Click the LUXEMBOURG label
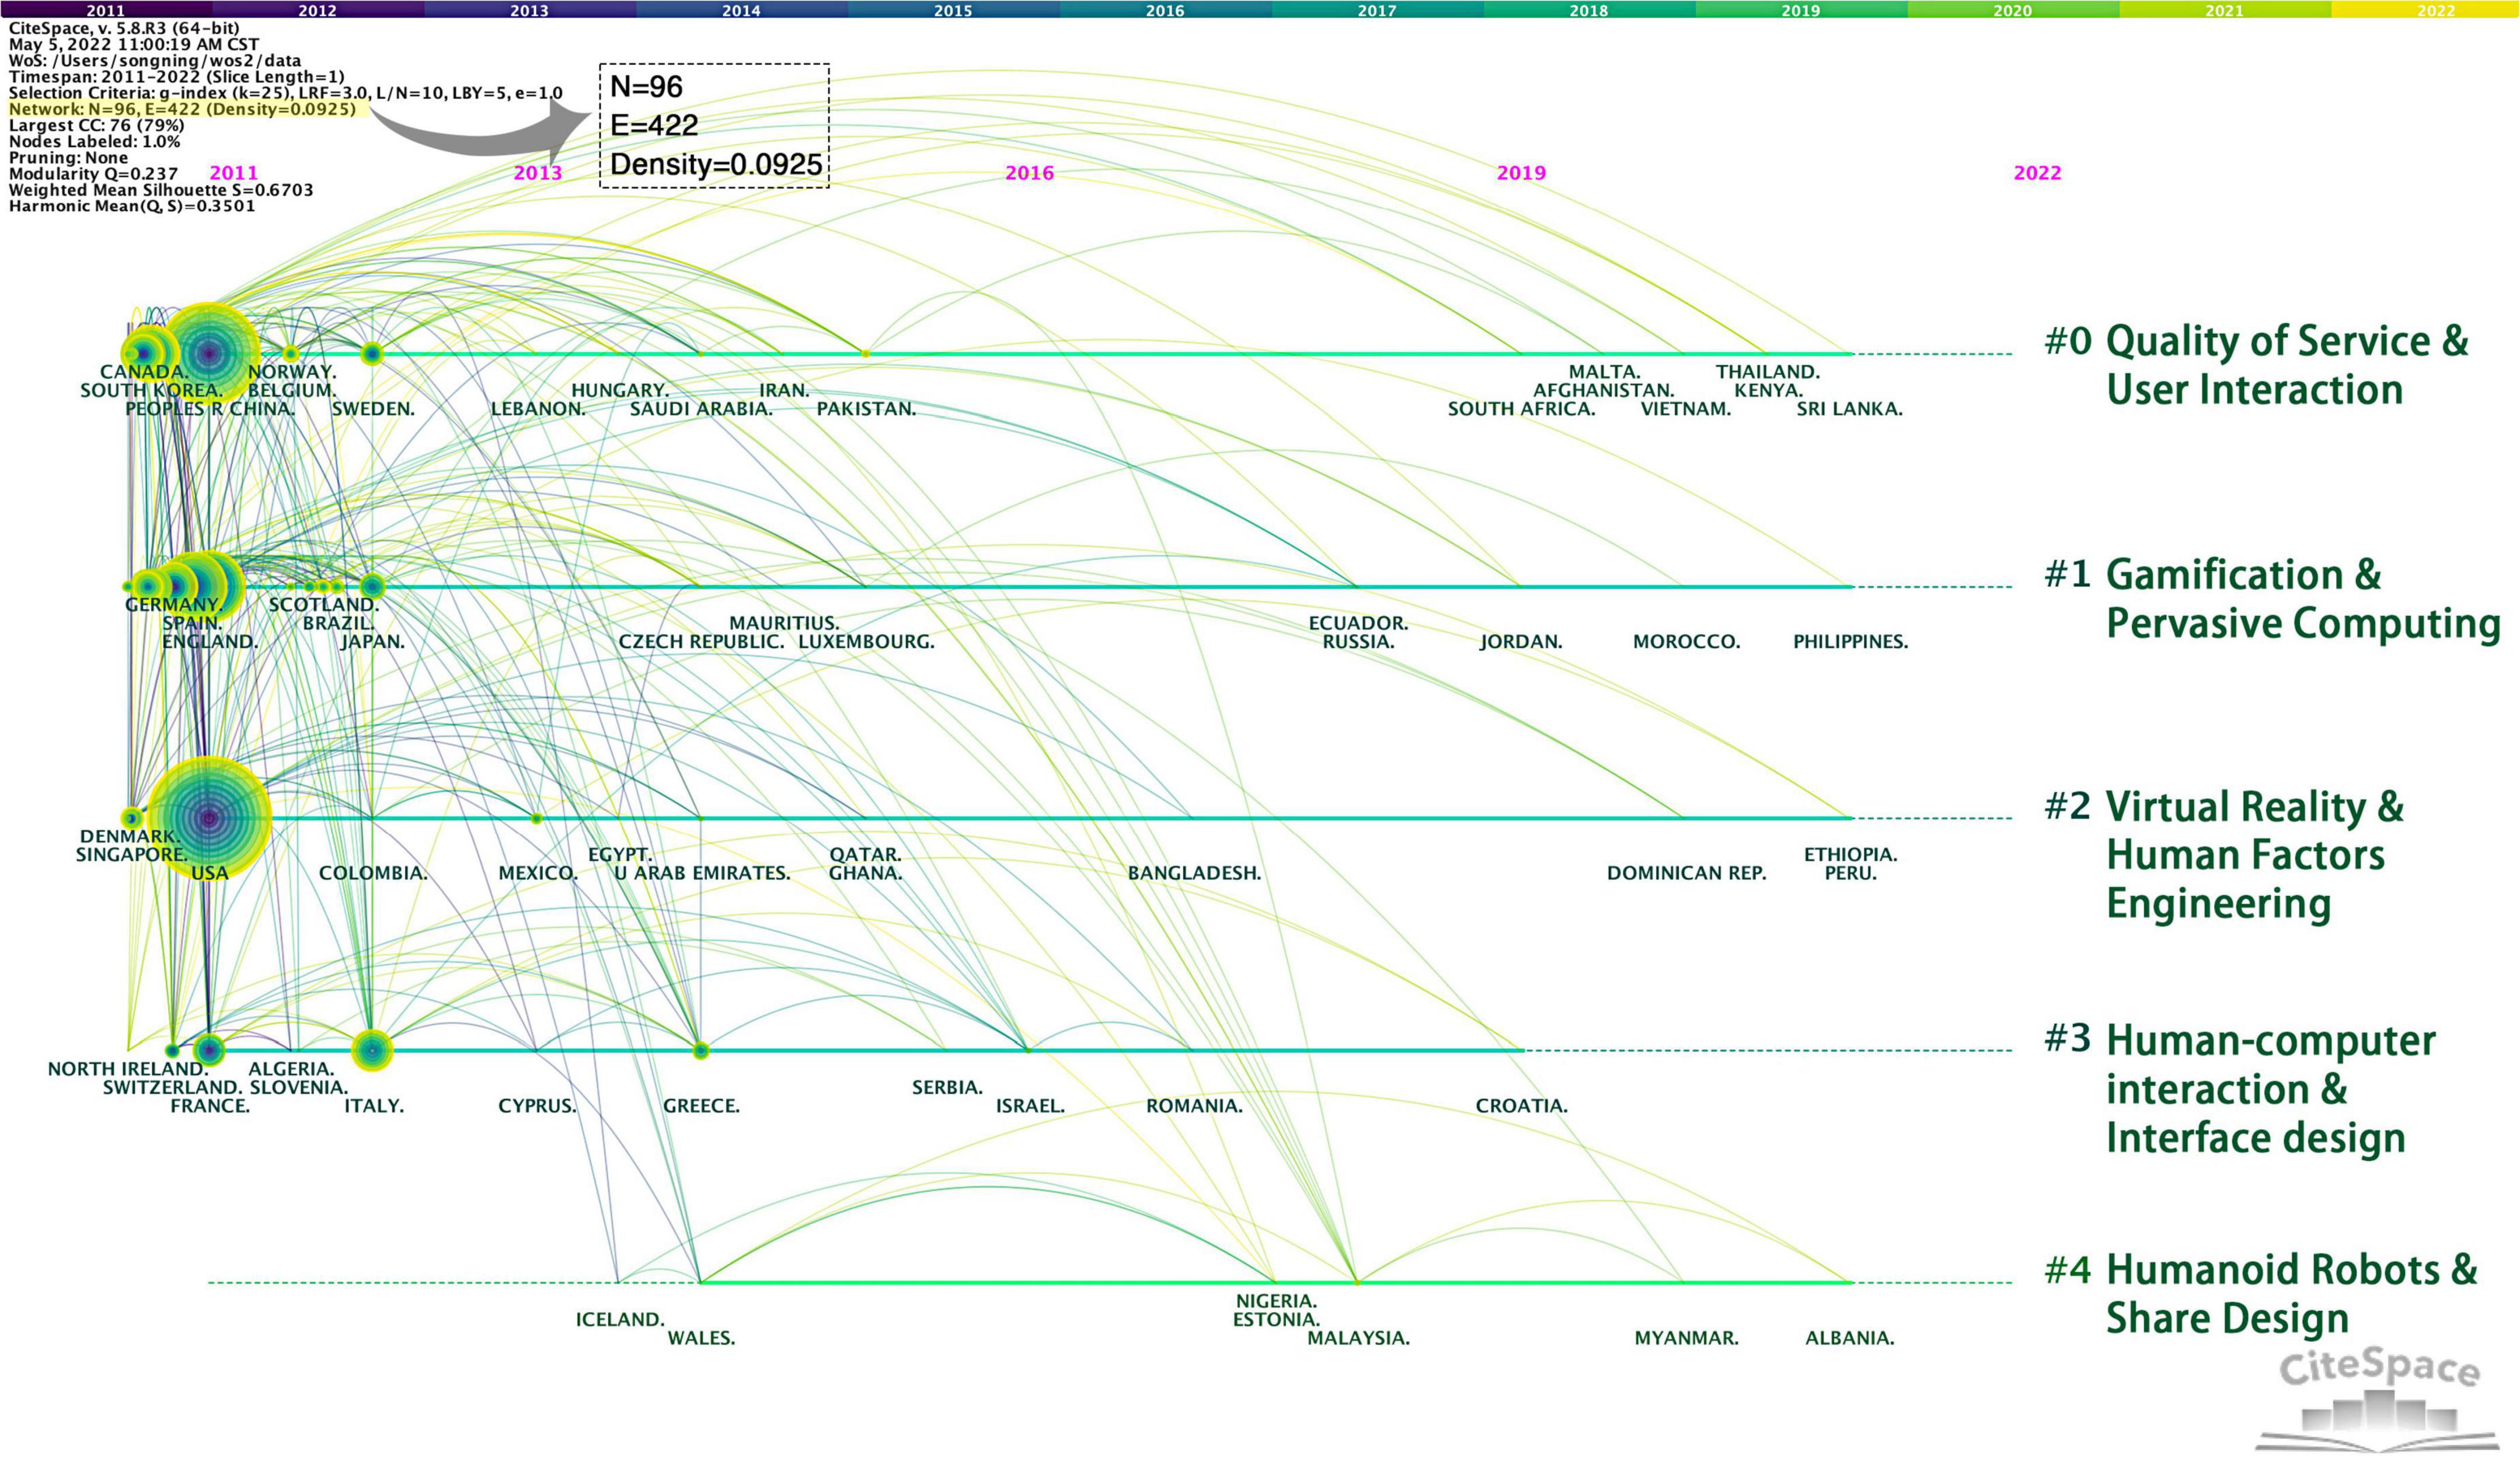Viewport: 2520px width, 1458px height. [x=866, y=642]
